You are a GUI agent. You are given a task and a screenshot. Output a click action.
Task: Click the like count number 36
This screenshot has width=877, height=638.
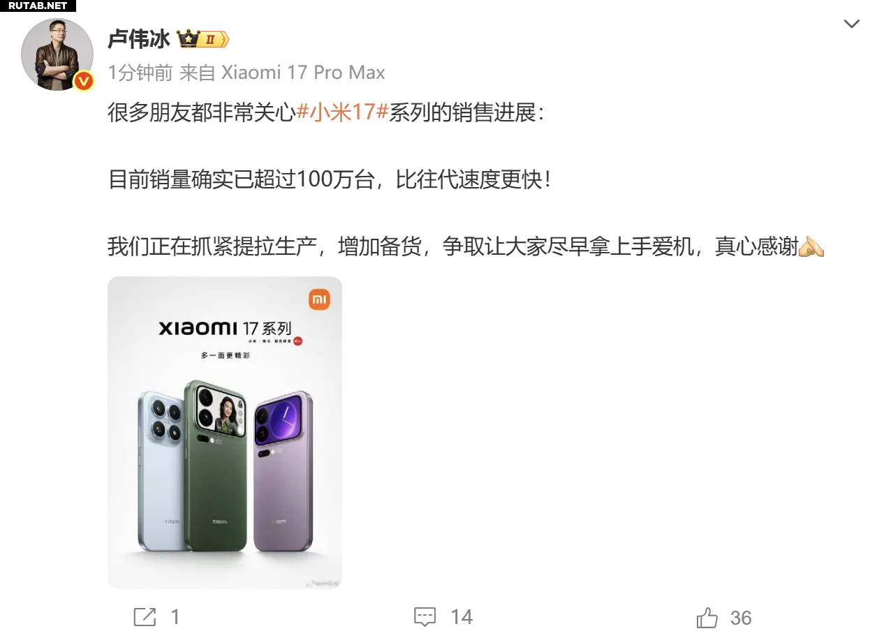point(741,618)
